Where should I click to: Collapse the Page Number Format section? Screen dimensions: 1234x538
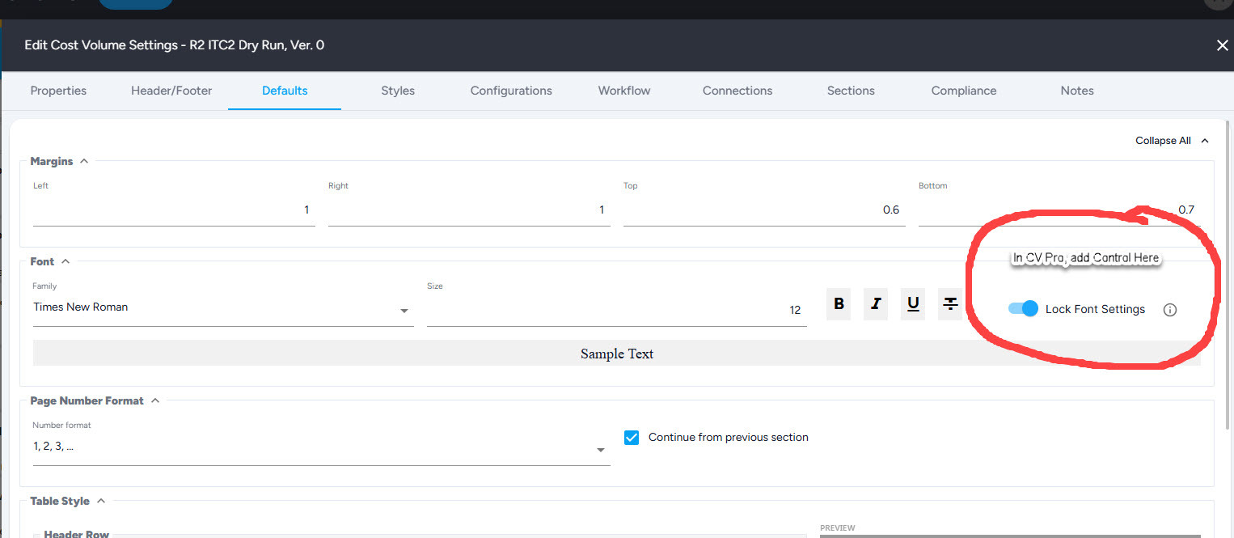point(155,400)
